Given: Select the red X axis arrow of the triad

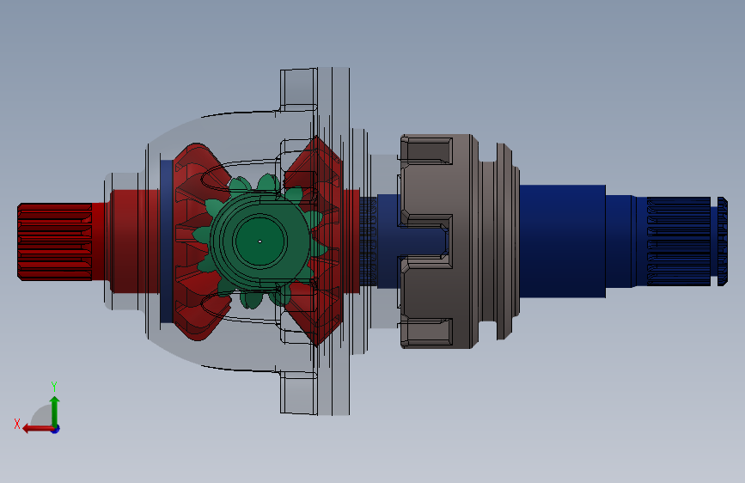Looking at the screenshot, I should 37,429.
